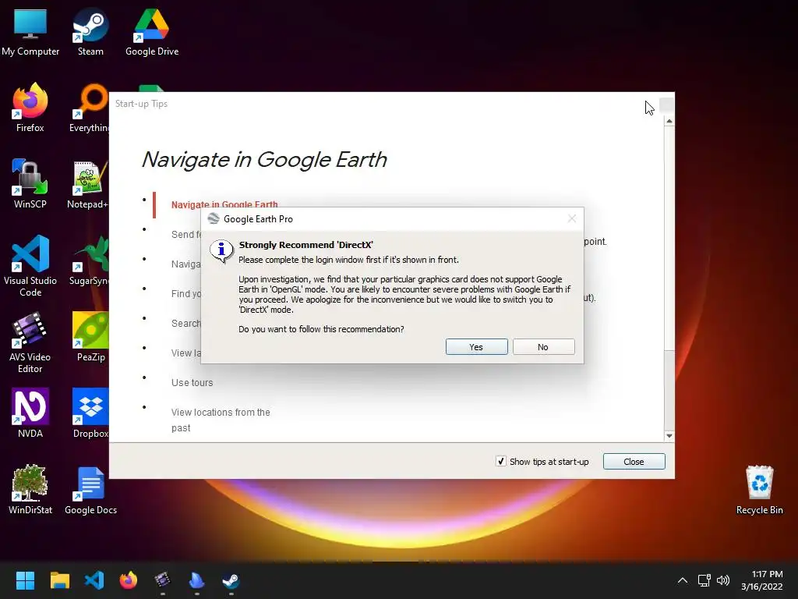
Task: Open Firefox from the taskbar
Action: click(129, 580)
